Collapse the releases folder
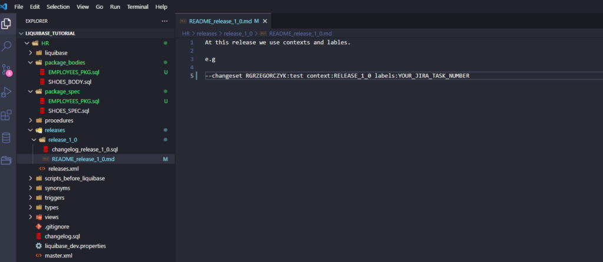This screenshot has width=603, height=262. [x=95, y=130]
